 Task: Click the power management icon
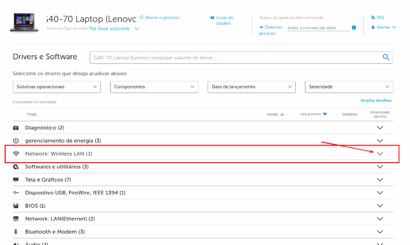click(x=16, y=141)
